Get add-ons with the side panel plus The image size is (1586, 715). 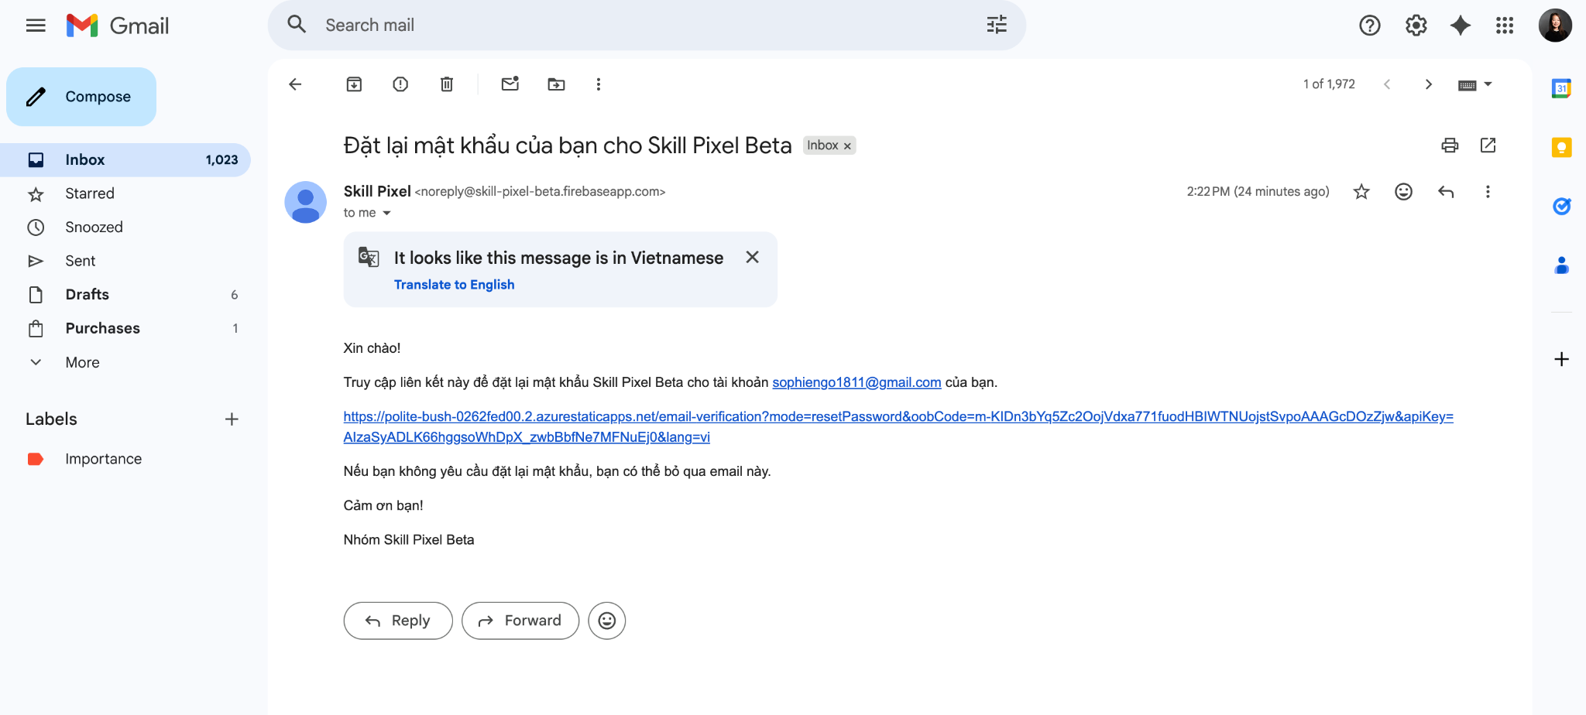1562,359
